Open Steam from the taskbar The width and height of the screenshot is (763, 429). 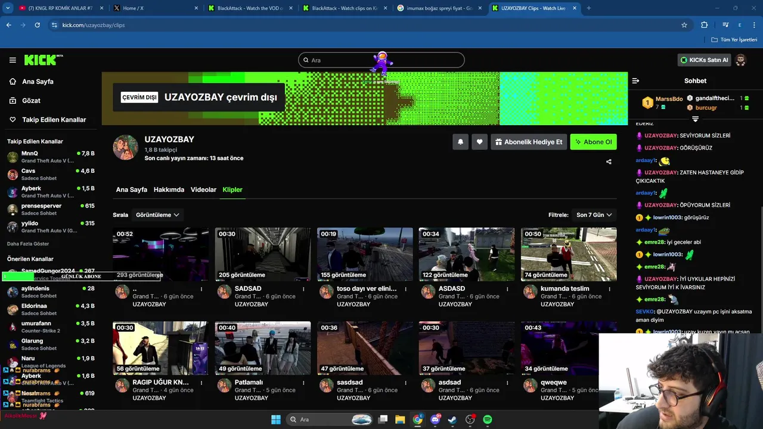(x=452, y=419)
